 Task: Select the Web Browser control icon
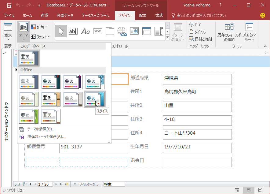[x=134, y=31]
